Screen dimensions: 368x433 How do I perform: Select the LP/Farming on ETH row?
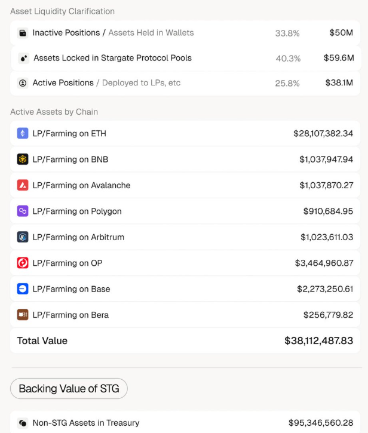point(185,133)
